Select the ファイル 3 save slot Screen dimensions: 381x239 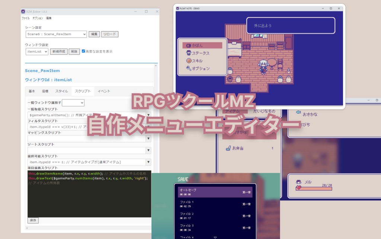click(215, 227)
